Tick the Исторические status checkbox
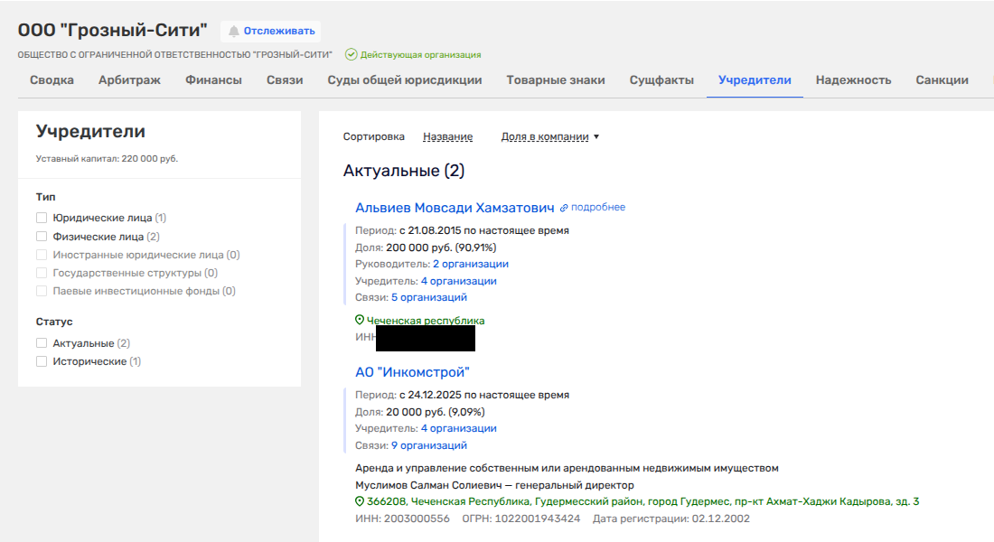 [x=42, y=361]
